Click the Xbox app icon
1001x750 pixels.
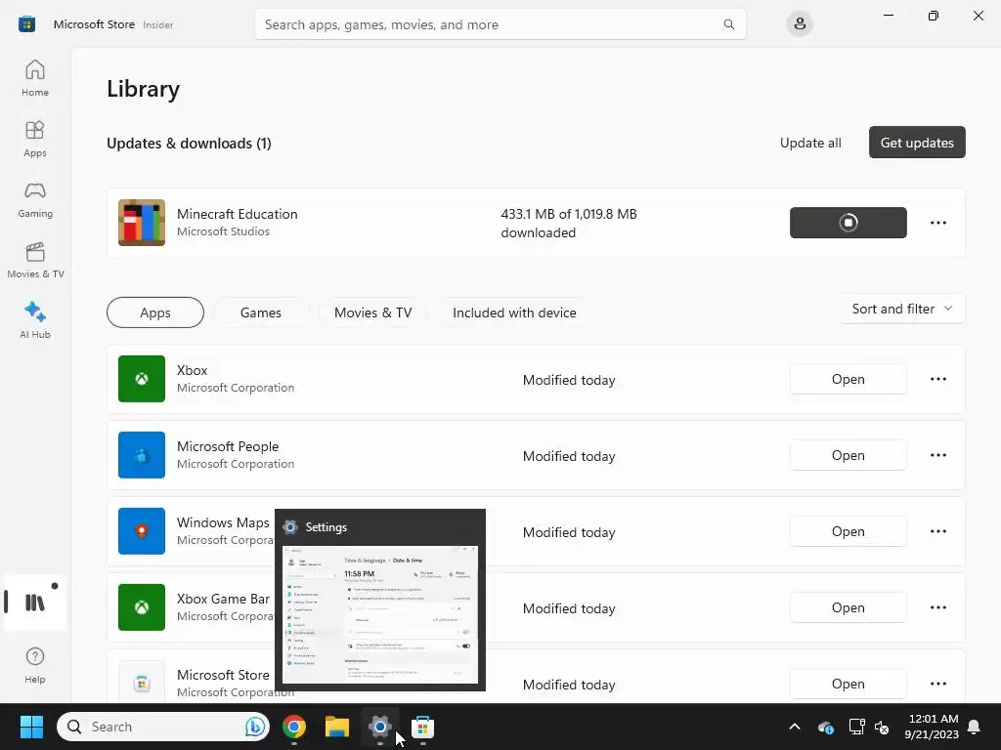pos(142,379)
